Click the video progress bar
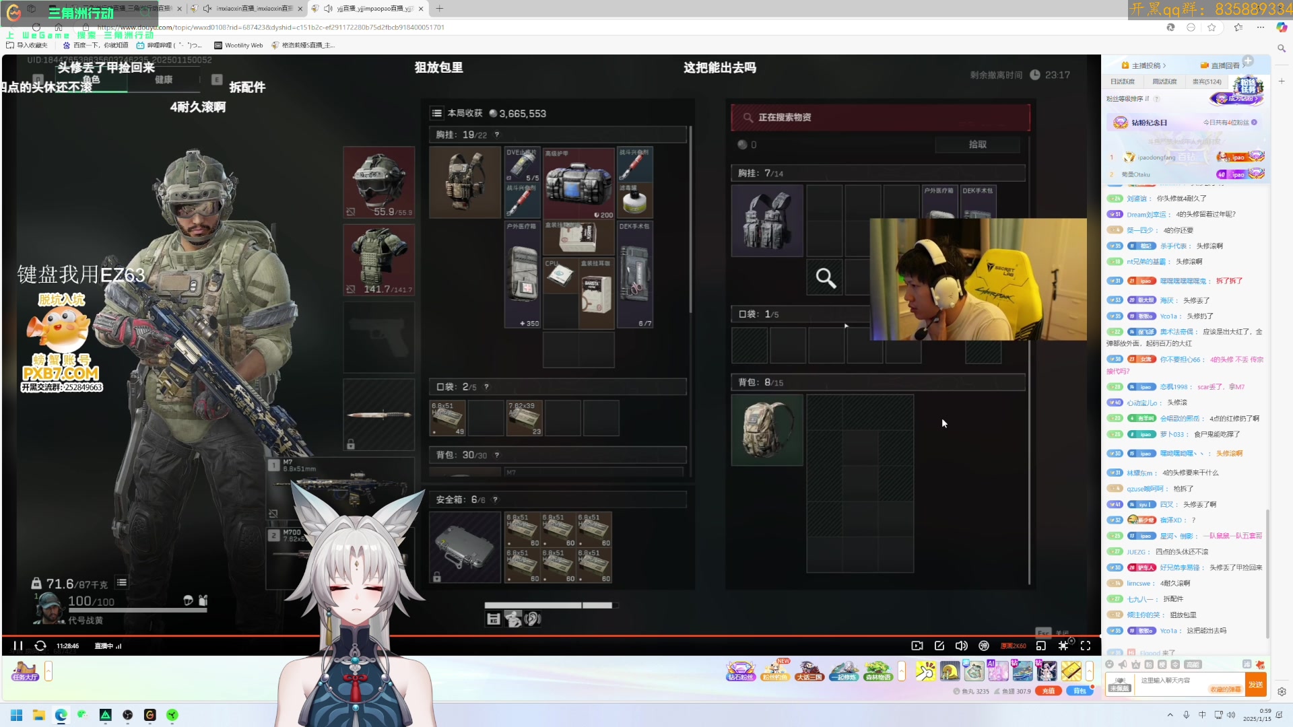 (x=551, y=635)
